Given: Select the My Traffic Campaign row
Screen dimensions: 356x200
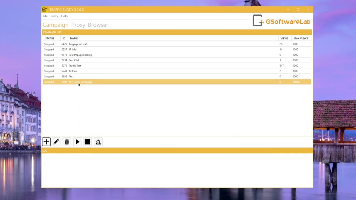Looking at the screenshot, I should 177,82.
